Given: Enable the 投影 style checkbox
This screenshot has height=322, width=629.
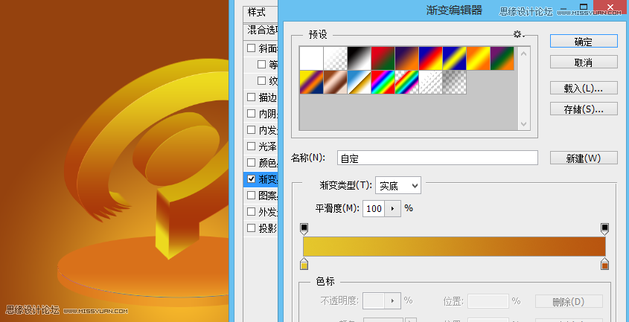Looking at the screenshot, I should pyautogui.click(x=251, y=228).
